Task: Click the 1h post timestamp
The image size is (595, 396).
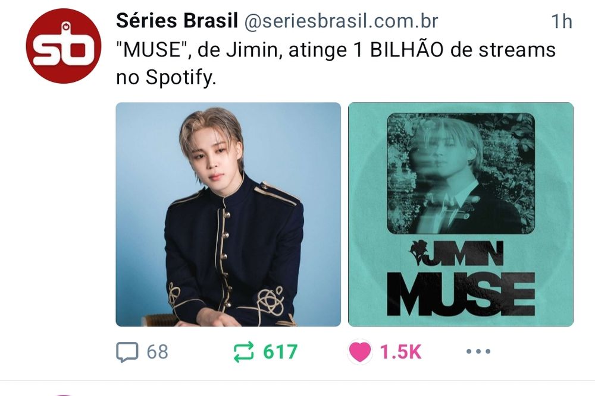Action: [x=562, y=21]
